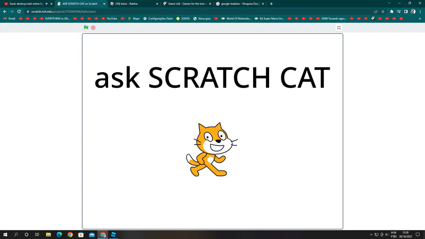The width and height of the screenshot is (425, 239).
Task: Switch the POR PTB2 keyboard language
Action: pos(394,235)
